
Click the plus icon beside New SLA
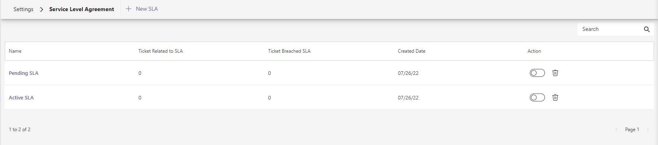pos(128,9)
